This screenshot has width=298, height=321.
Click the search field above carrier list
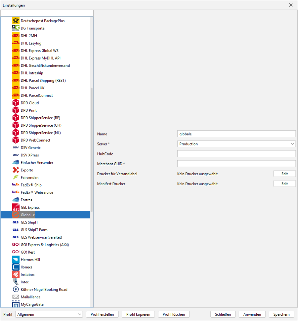pos(47,13)
